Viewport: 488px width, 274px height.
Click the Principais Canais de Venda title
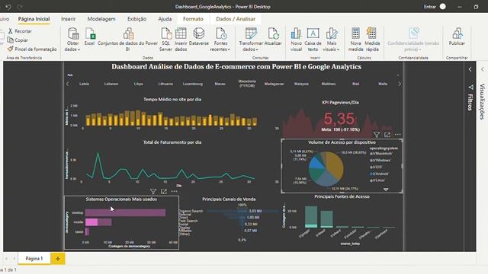click(x=229, y=199)
